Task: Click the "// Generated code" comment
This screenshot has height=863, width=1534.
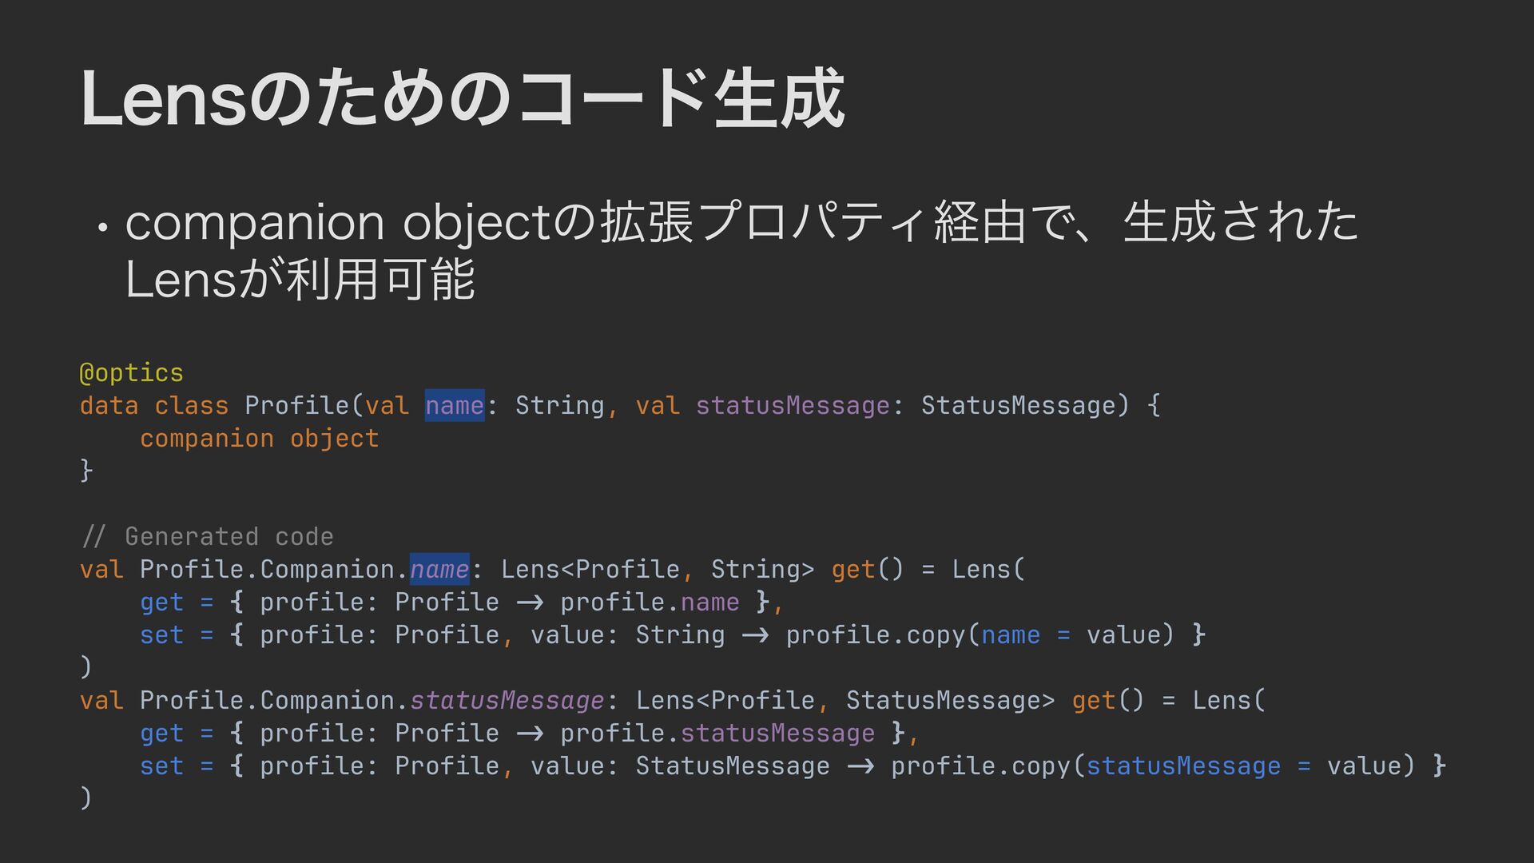Action: coord(207,536)
